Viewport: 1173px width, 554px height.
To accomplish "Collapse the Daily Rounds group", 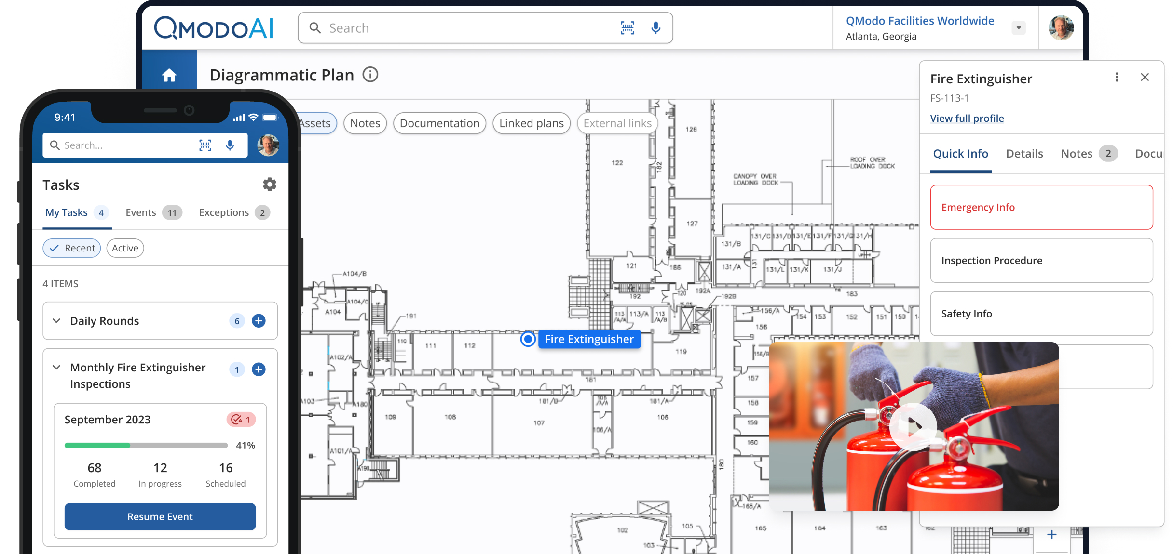I will coord(56,321).
